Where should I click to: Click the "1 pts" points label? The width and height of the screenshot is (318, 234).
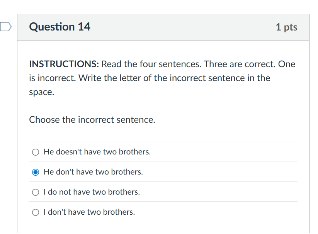[x=286, y=27]
